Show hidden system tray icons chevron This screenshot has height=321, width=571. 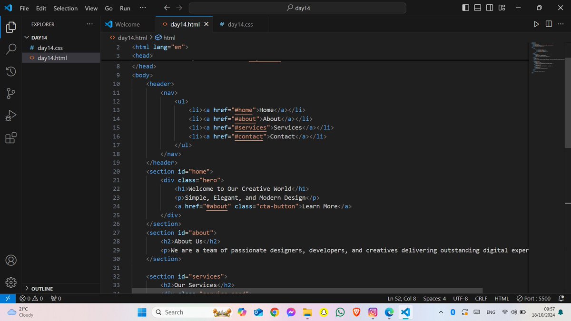pos(441,312)
